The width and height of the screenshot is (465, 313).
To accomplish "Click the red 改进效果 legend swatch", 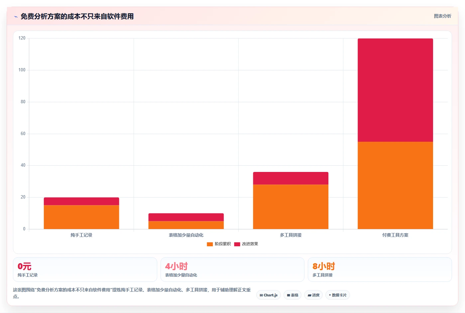I will click(x=237, y=244).
